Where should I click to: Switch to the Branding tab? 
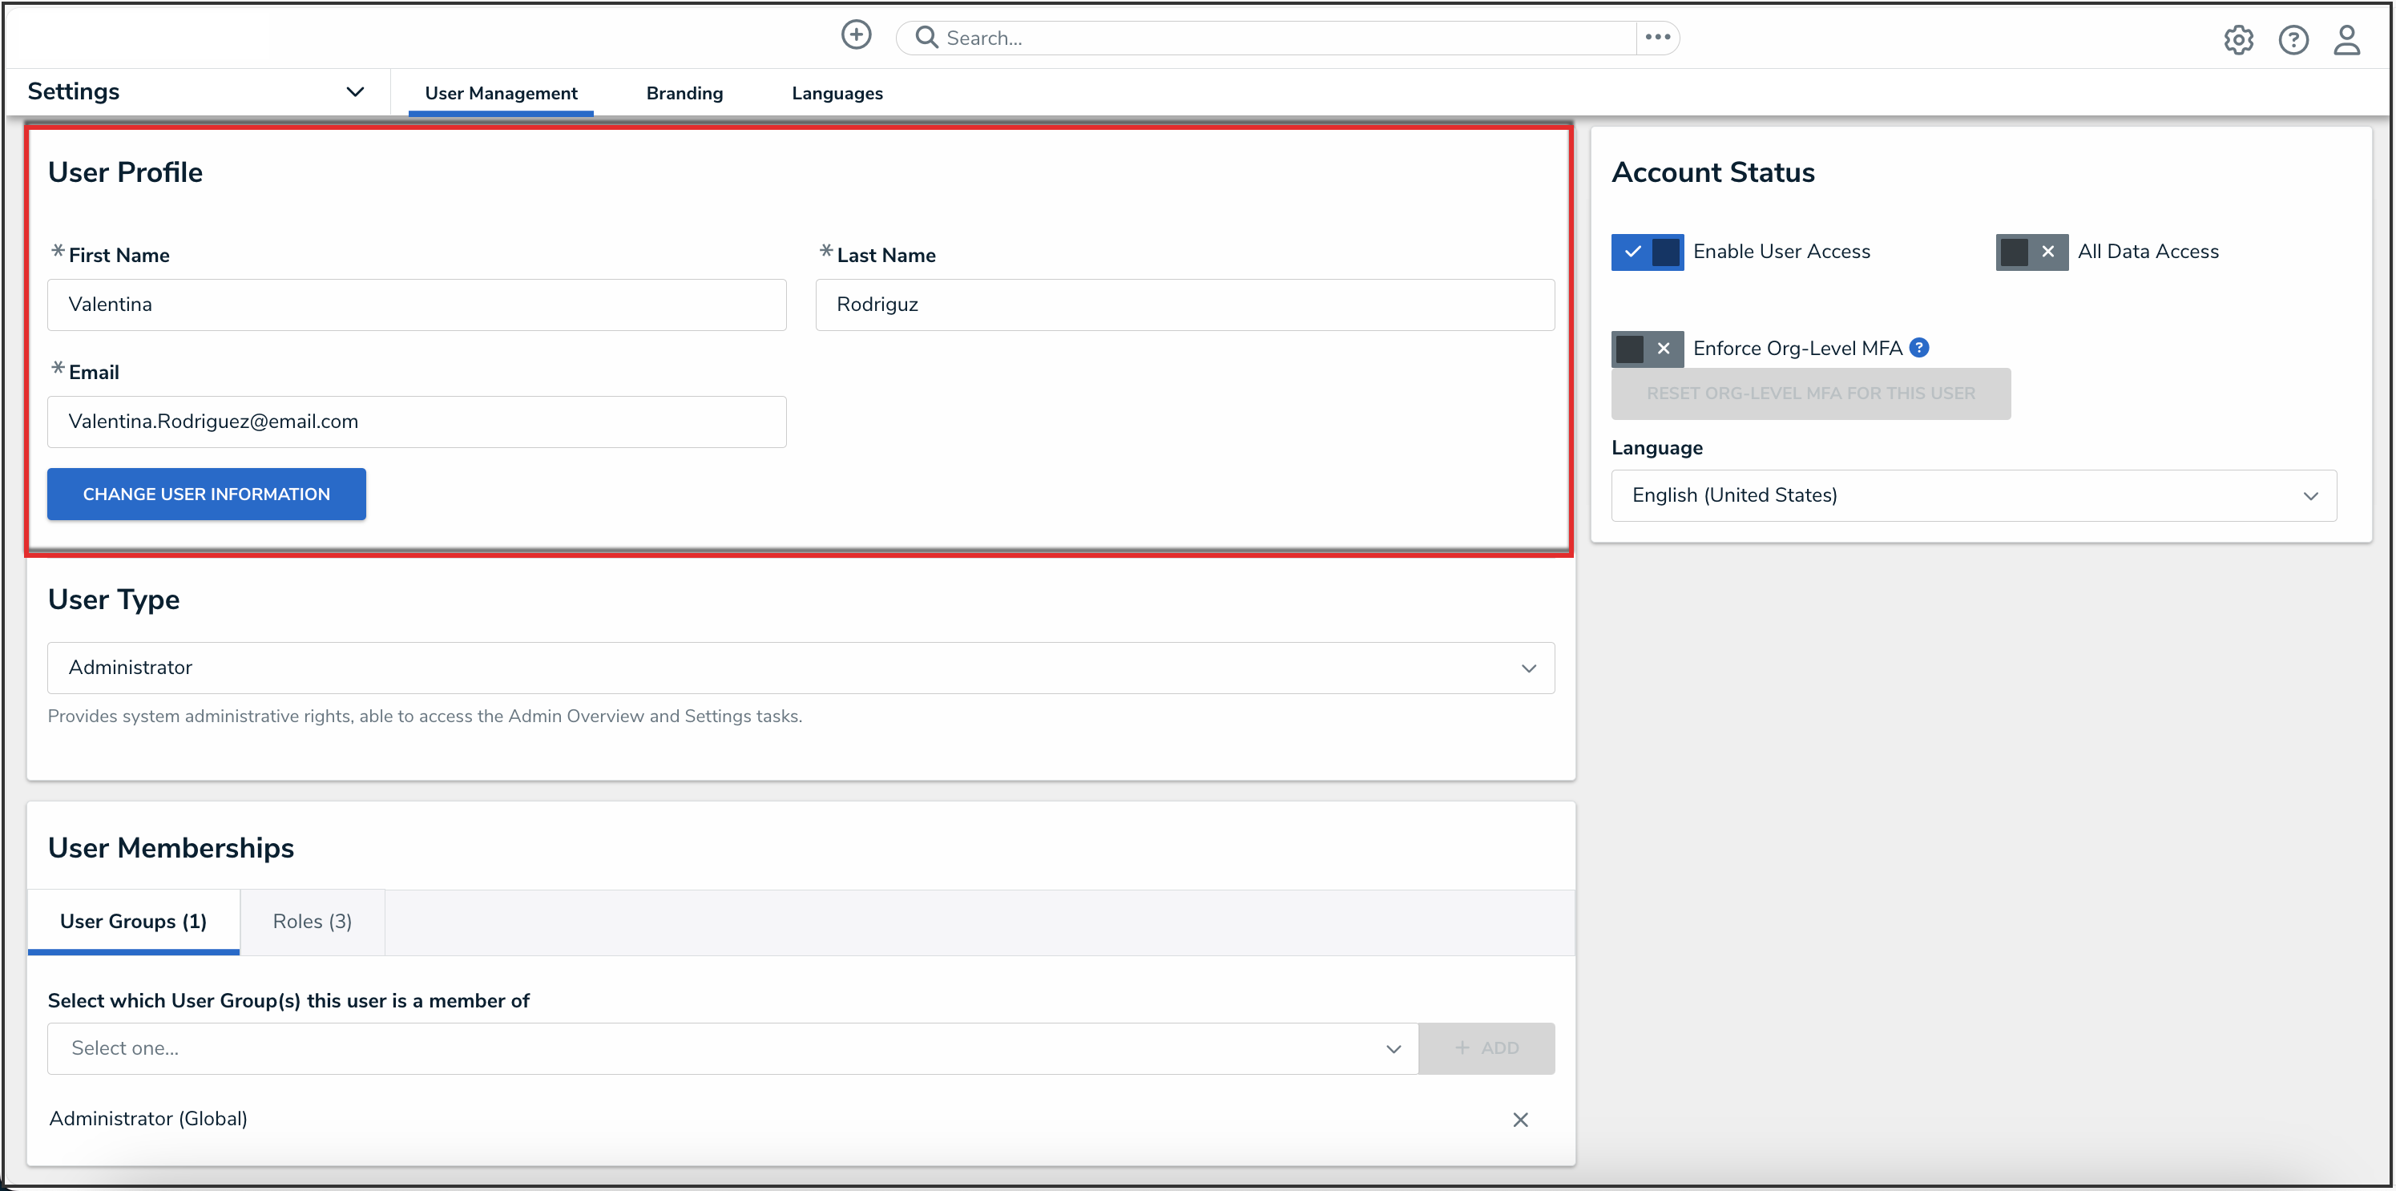coord(684,93)
